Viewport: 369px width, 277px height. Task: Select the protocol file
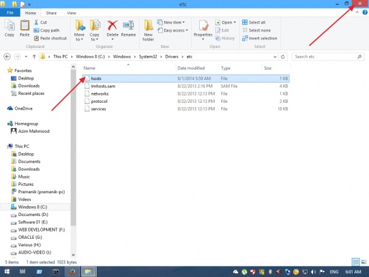coord(186,102)
